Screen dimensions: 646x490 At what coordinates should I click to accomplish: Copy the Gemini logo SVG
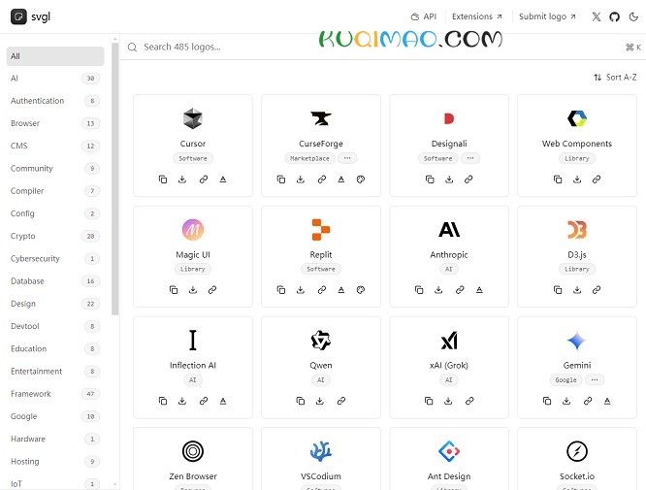pyautogui.click(x=547, y=401)
